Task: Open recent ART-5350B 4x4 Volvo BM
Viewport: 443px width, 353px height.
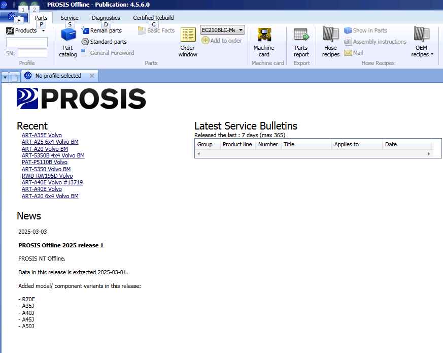Action: tap(53, 155)
